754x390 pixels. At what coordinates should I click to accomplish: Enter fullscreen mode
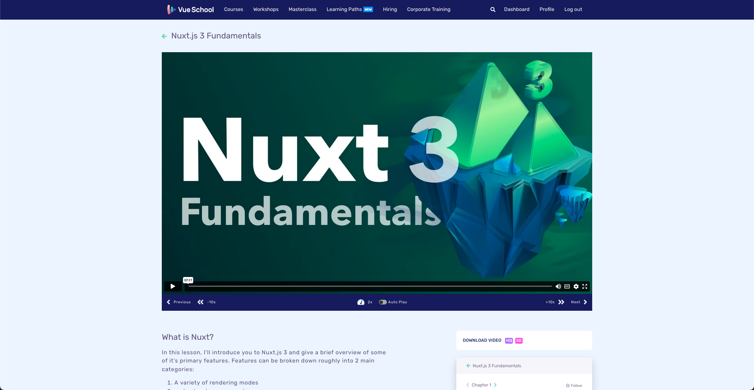pos(585,286)
